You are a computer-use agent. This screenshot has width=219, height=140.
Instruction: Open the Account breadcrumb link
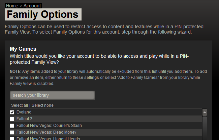pyautogui.click(x=32, y=6)
